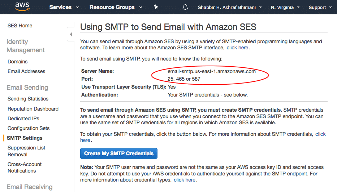This screenshot has width=337, height=192.
Task: Open Domains under Identity Management
Action: click(x=17, y=62)
